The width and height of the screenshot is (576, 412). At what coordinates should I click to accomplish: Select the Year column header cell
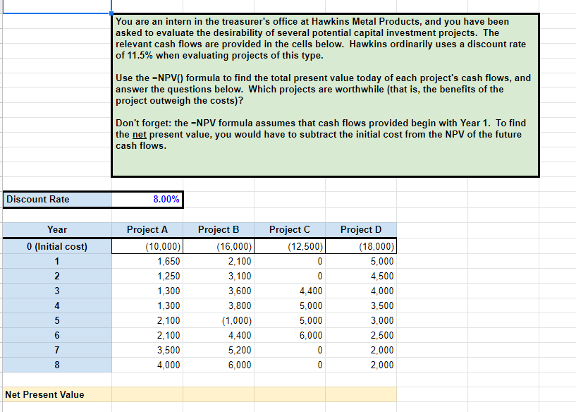click(56, 229)
